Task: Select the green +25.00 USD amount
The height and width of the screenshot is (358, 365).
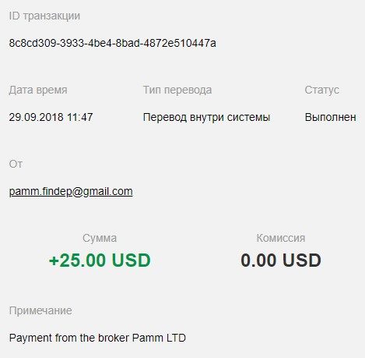Action: [x=100, y=260]
